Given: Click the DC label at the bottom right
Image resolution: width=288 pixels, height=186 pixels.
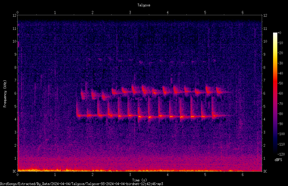Looking at the screenshot, I should click(265, 171).
